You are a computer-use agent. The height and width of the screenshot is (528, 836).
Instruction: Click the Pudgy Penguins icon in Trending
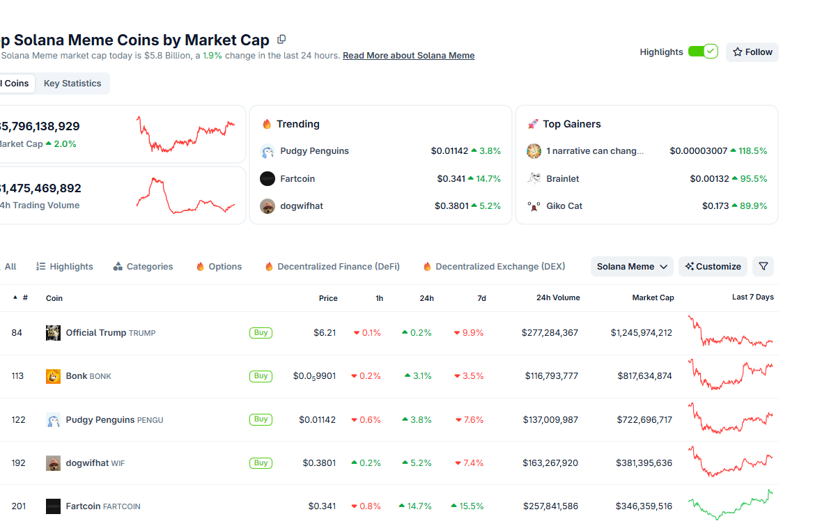tap(268, 151)
